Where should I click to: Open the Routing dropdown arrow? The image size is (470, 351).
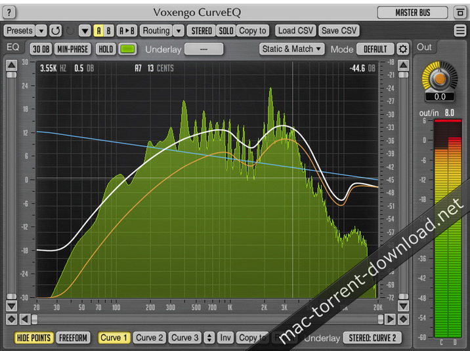pyautogui.click(x=179, y=31)
